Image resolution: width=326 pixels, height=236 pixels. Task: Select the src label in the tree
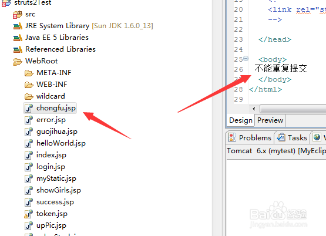pos(30,14)
